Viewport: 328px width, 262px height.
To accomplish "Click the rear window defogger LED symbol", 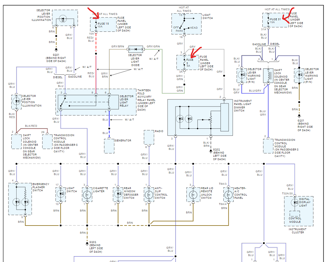I will click(118, 194).
